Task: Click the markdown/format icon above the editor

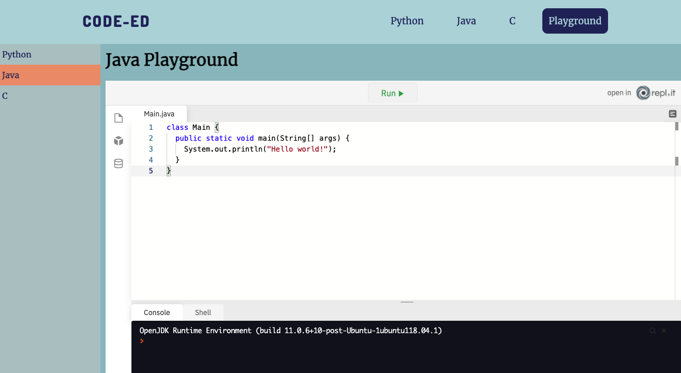Action: pos(672,114)
